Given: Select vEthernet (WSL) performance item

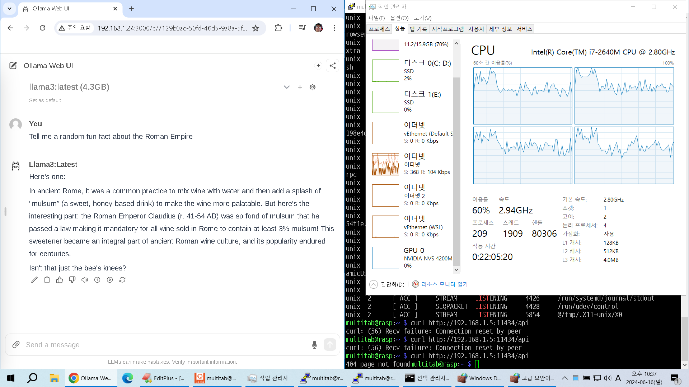Looking at the screenshot, I should 412,227.
